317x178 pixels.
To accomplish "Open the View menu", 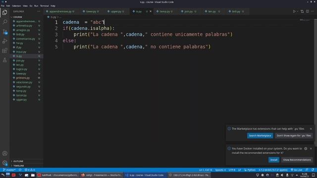I will [25, 6].
